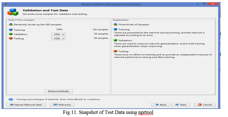Click blue Training cube in Explanation panel
This screenshot has height=117, width=228.
coord(115,29)
